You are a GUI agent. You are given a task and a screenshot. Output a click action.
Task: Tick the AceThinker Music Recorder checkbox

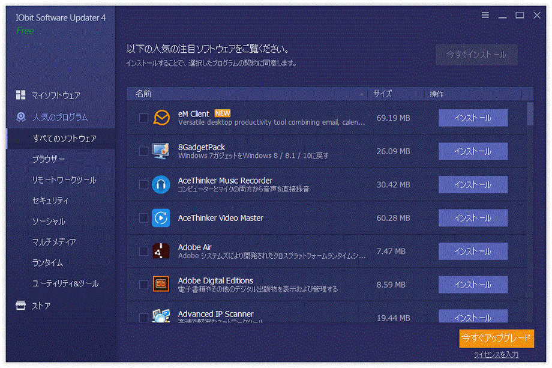coord(143,184)
